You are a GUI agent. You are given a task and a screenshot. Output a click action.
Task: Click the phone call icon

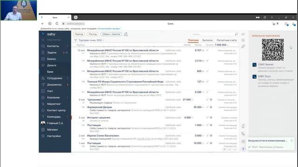(x=243, y=134)
